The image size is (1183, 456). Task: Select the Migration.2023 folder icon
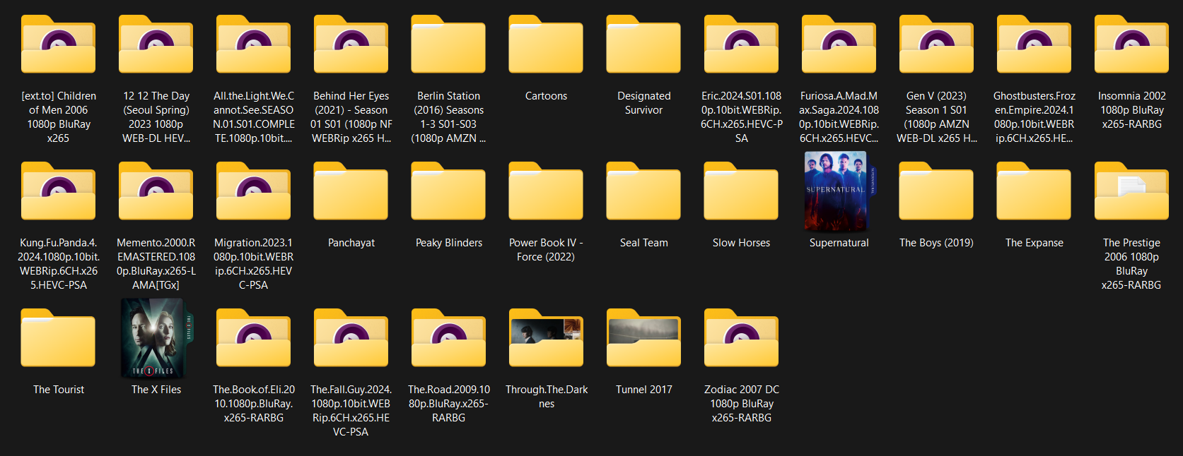[x=253, y=191]
